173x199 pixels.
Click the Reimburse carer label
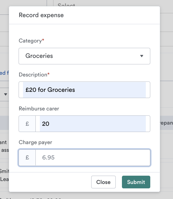click(x=39, y=109)
